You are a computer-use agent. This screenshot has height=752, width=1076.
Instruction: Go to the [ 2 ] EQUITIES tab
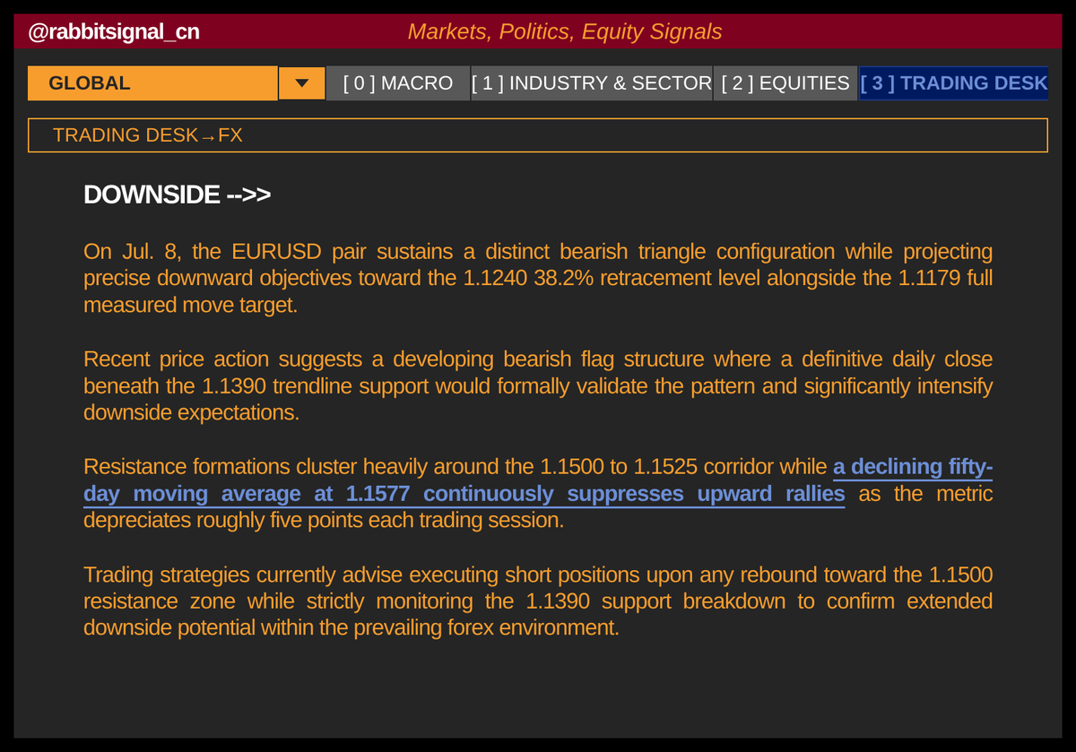[x=785, y=83]
